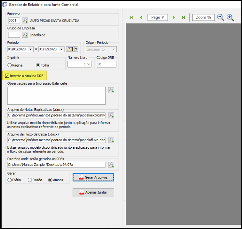Click the Notas Explicativas file path field
The height and width of the screenshot is (229, 242).
coord(56,115)
